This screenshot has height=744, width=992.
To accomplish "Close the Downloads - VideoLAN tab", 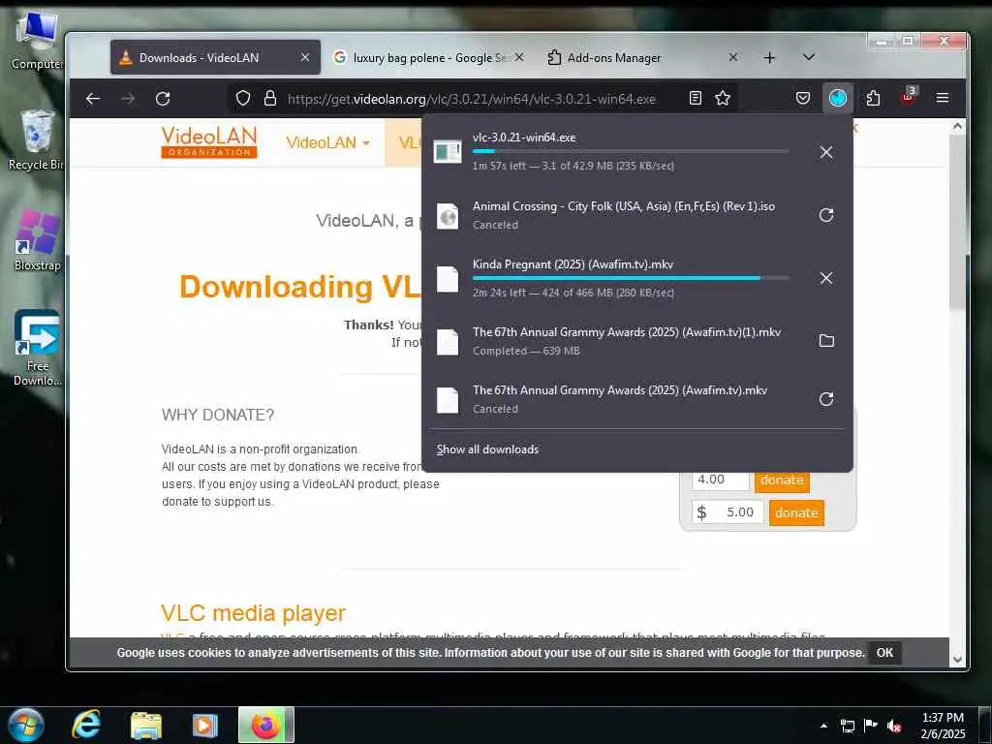I will tap(305, 57).
